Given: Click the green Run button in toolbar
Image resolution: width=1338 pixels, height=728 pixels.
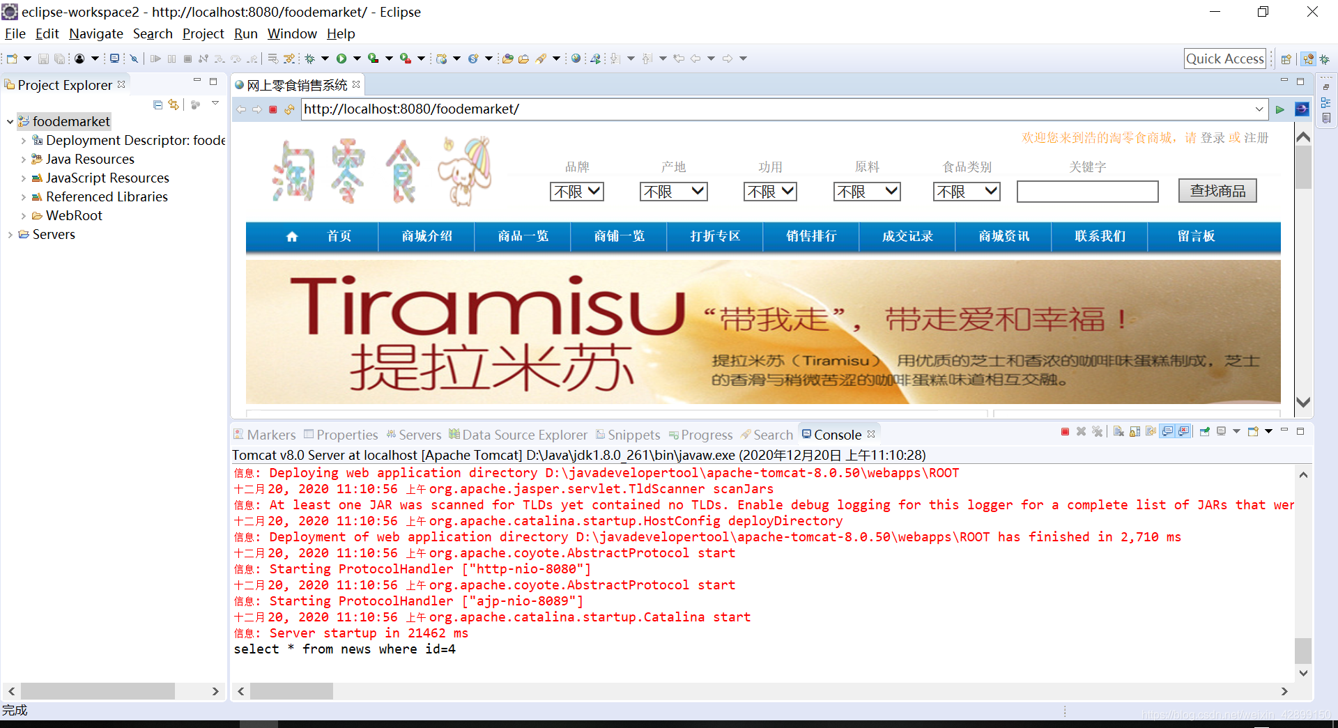Looking at the screenshot, I should click(x=341, y=59).
